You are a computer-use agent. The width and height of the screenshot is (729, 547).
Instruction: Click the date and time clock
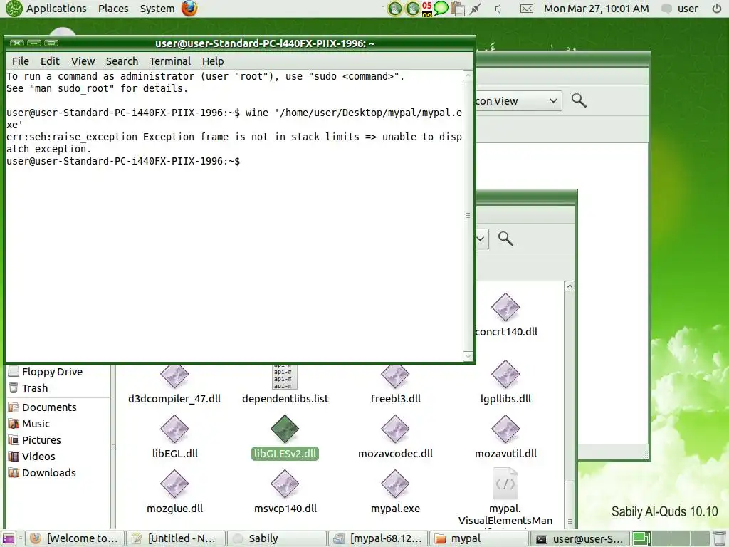(x=596, y=9)
